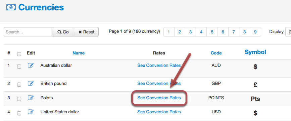The height and width of the screenshot is (121, 291).
Task: See Conversion Rates for Australian dollar
Action: (159, 66)
